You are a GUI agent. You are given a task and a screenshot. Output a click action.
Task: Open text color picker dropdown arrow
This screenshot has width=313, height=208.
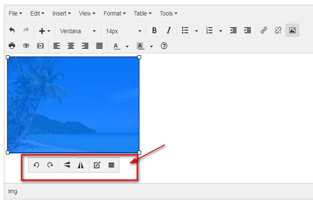127,47
